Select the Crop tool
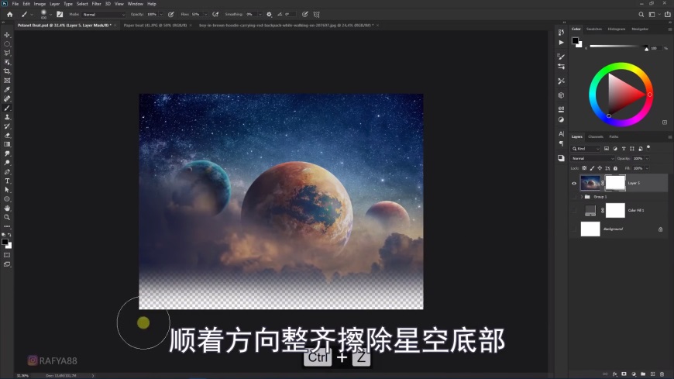This screenshot has height=379, width=674. click(x=7, y=71)
